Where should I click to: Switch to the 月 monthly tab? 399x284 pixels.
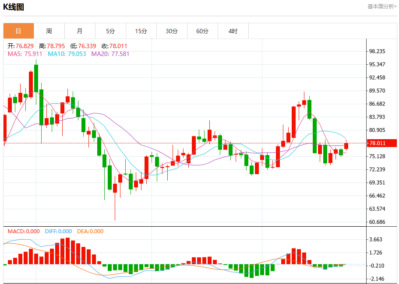tap(80, 31)
